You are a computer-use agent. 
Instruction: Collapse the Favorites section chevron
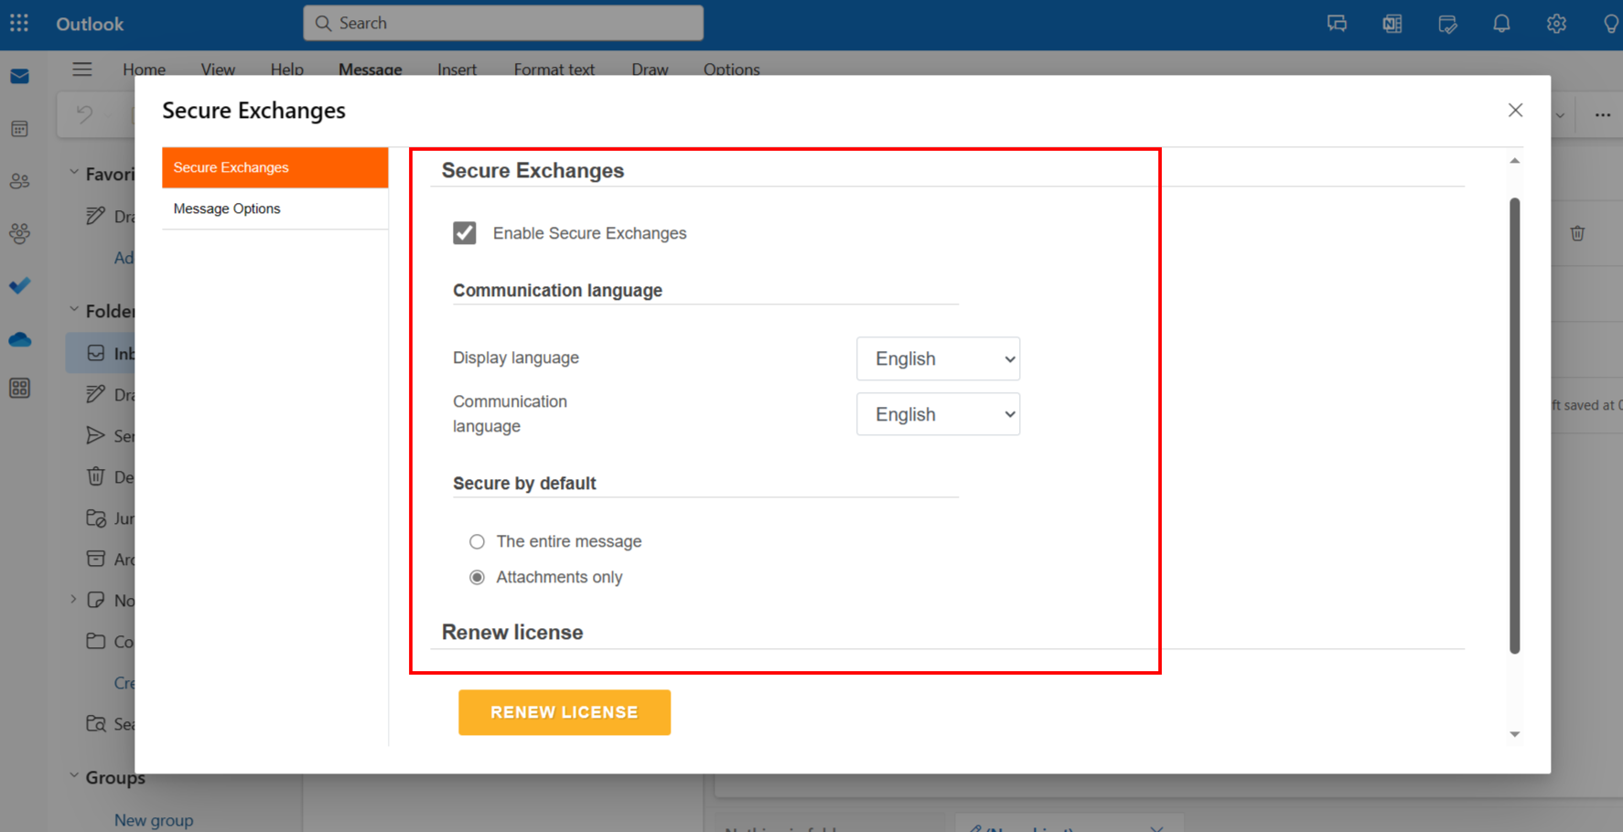pyautogui.click(x=74, y=173)
